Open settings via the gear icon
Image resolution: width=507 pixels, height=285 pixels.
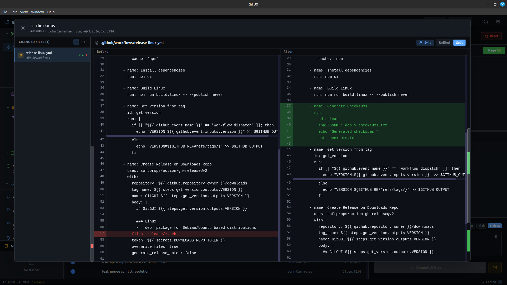498,22
